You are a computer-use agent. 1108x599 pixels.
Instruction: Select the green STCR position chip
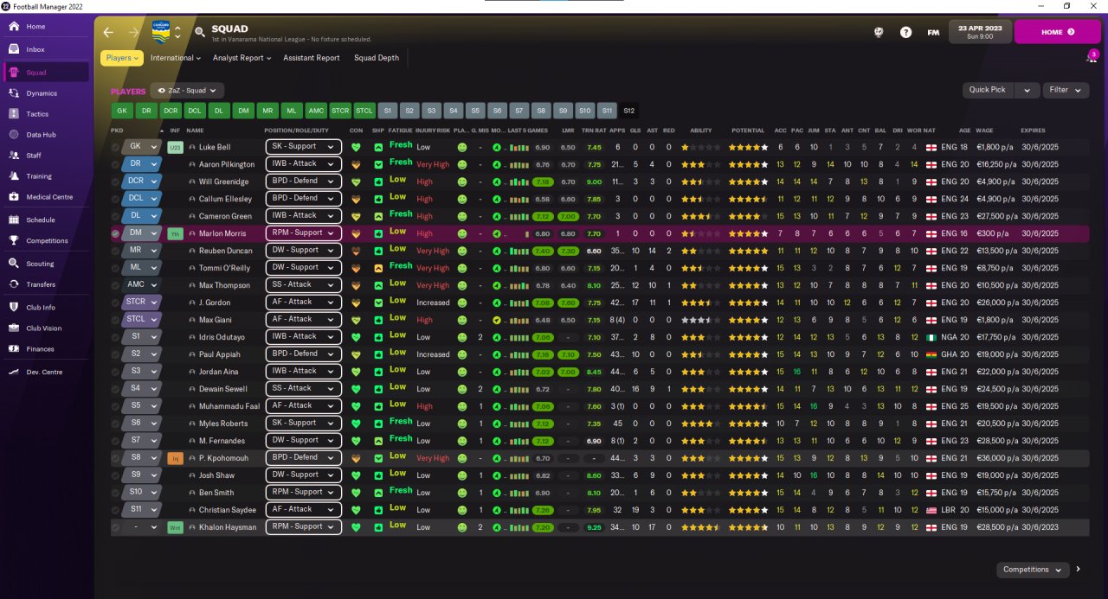coord(340,111)
